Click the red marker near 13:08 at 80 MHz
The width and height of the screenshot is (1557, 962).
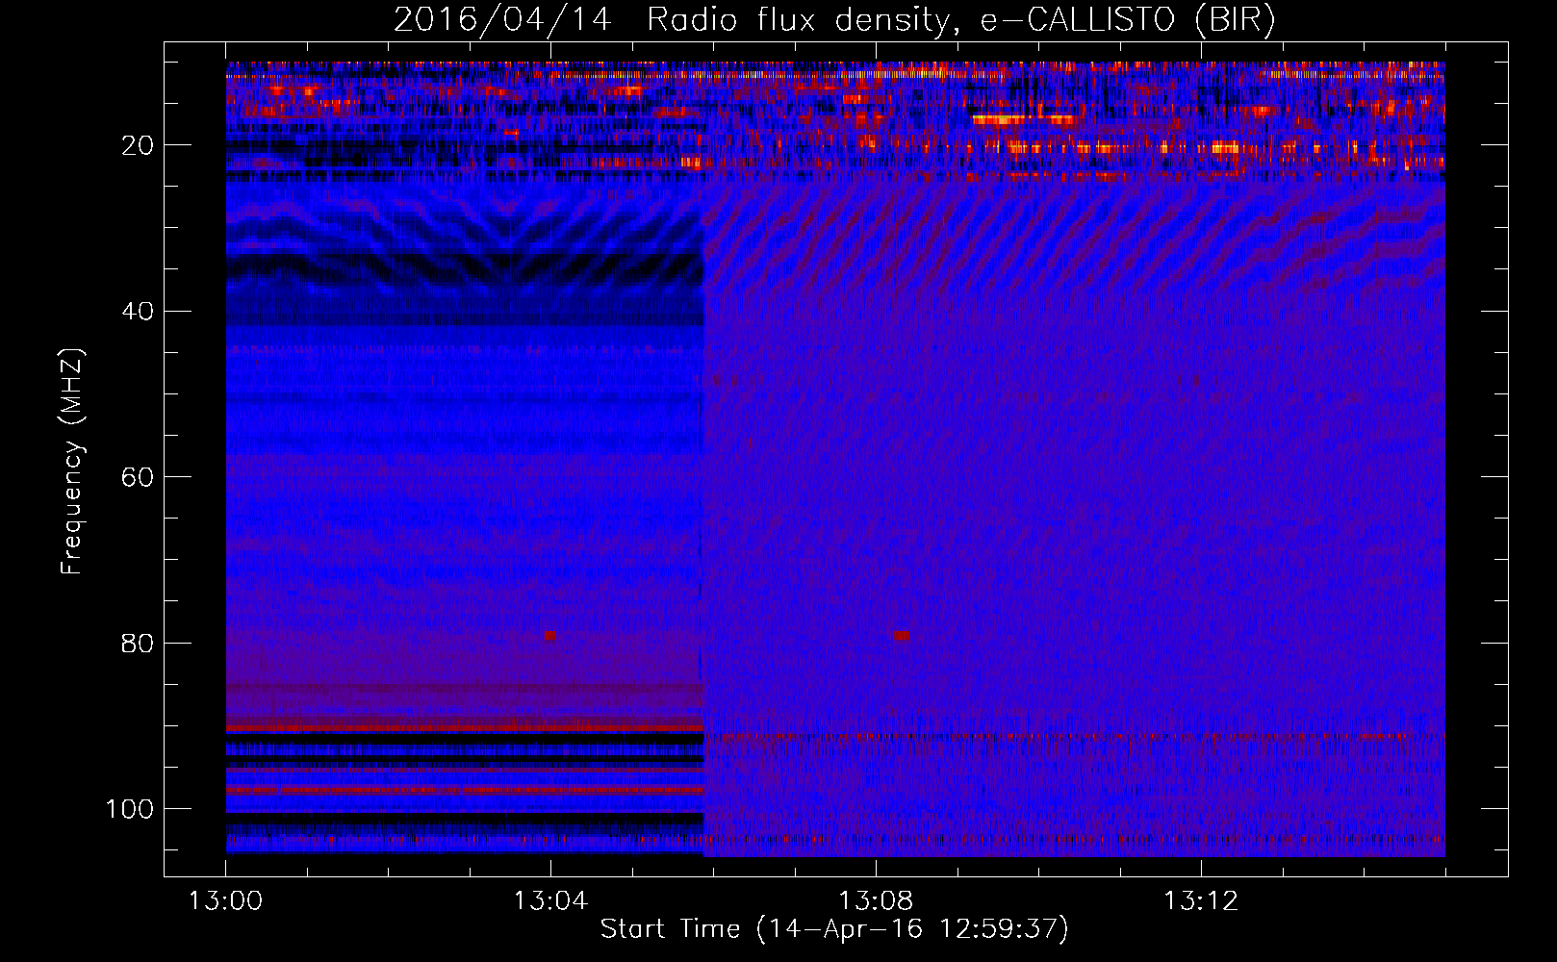tap(901, 636)
